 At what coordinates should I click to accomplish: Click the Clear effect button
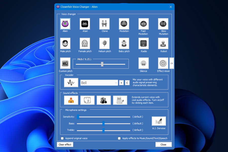click(x=65, y=145)
